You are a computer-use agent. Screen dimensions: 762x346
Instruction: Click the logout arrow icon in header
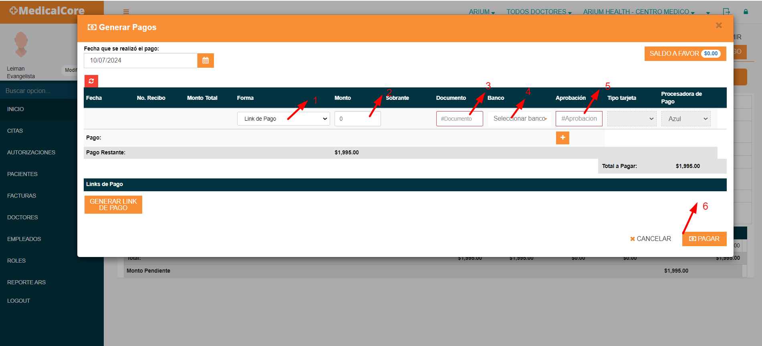726,12
